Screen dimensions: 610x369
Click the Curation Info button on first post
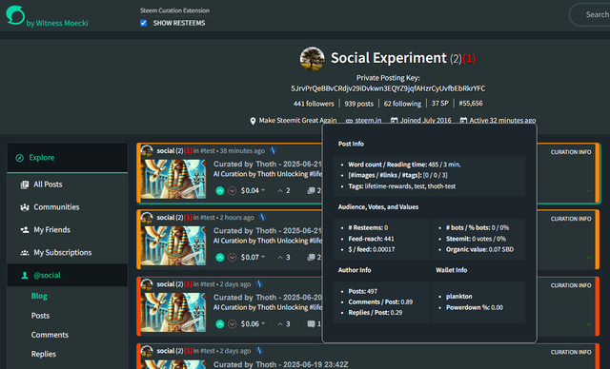tap(571, 152)
